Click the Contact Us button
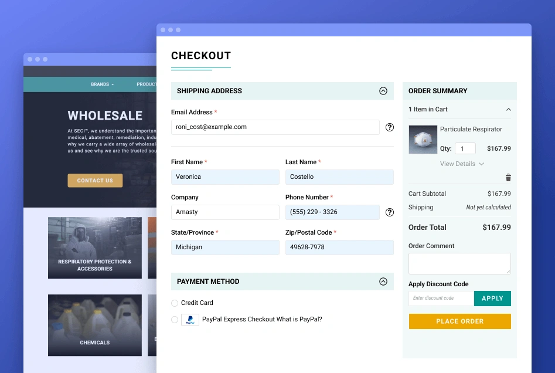Viewport: 555px width, 373px height. click(95, 181)
